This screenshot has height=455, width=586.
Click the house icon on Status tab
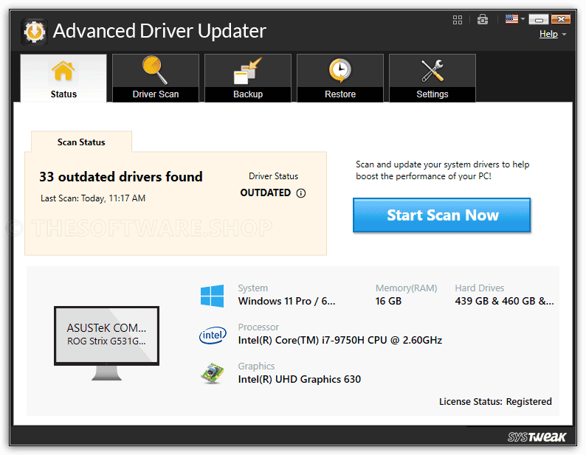point(63,71)
